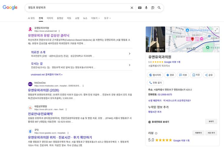Click the review info circle icon

click(x=156, y=133)
